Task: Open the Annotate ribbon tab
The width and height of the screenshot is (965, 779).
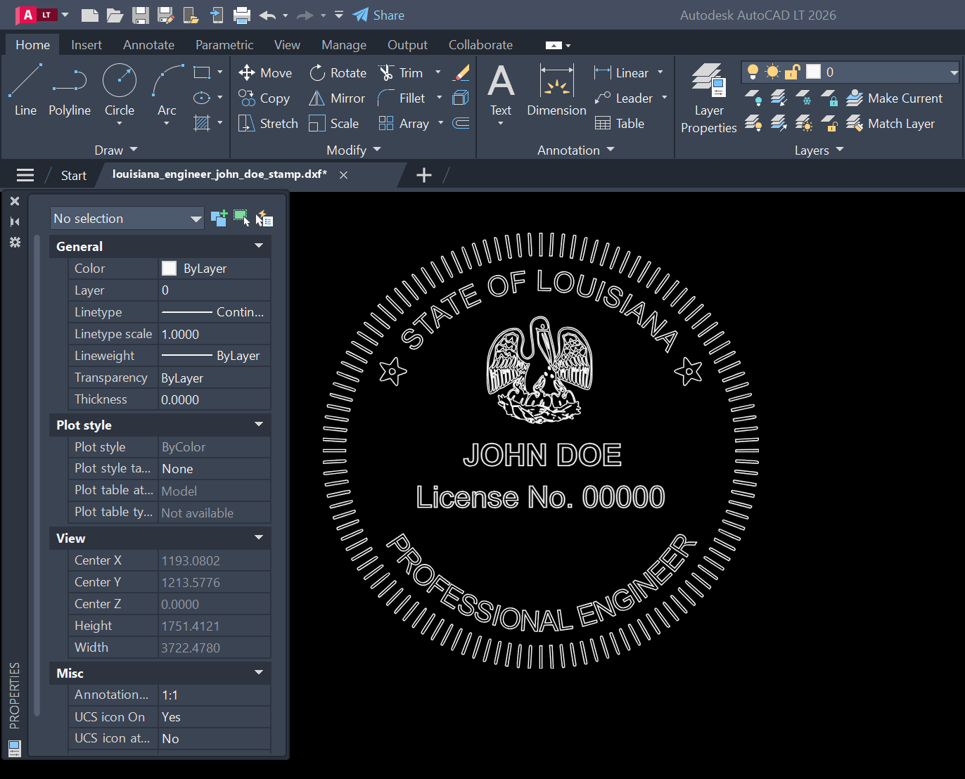Action: pos(148,44)
